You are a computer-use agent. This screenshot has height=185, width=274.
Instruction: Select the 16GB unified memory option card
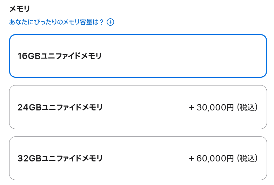(x=138, y=56)
